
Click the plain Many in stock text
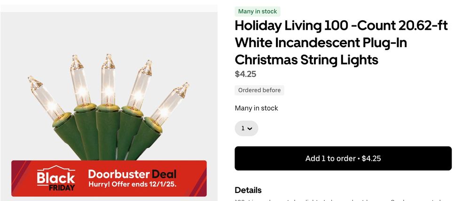click(256, 108)
